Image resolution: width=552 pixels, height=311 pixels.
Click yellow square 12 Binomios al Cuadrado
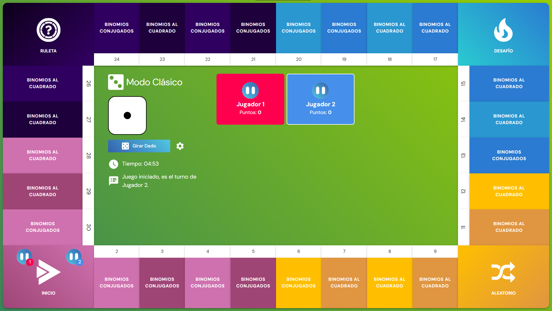click(509, 191)
